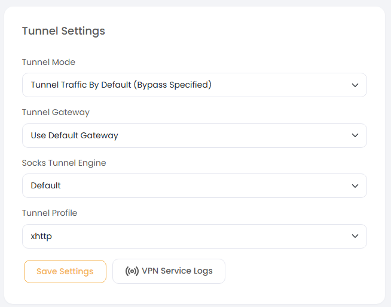Open the Tunnel Mode dropdown
391x307 pixels.
tap(194, 85)
